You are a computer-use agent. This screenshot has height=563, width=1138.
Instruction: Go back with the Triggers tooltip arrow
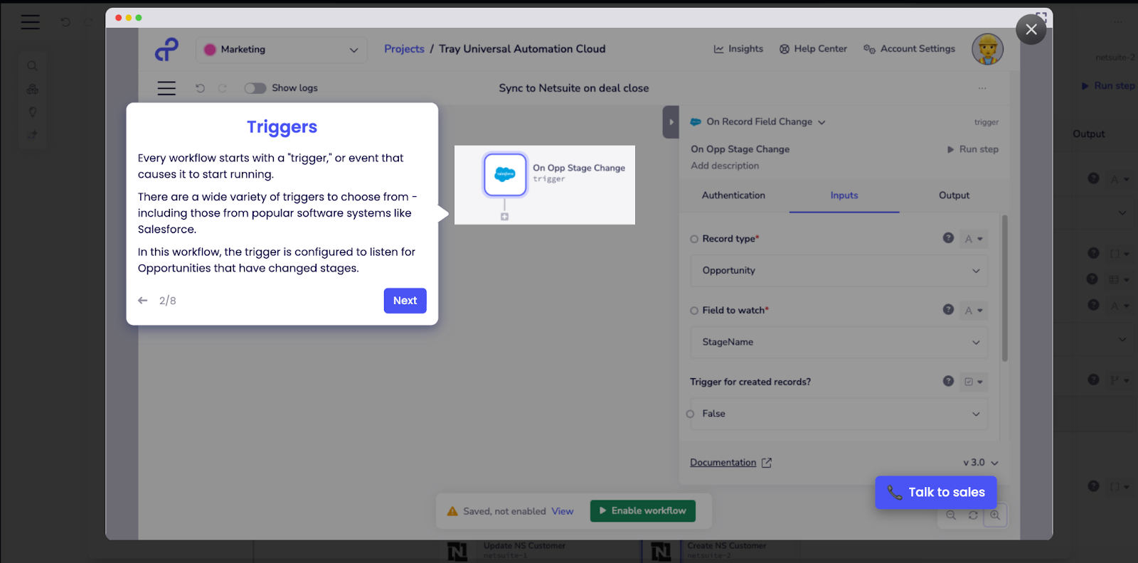[143, 301]
